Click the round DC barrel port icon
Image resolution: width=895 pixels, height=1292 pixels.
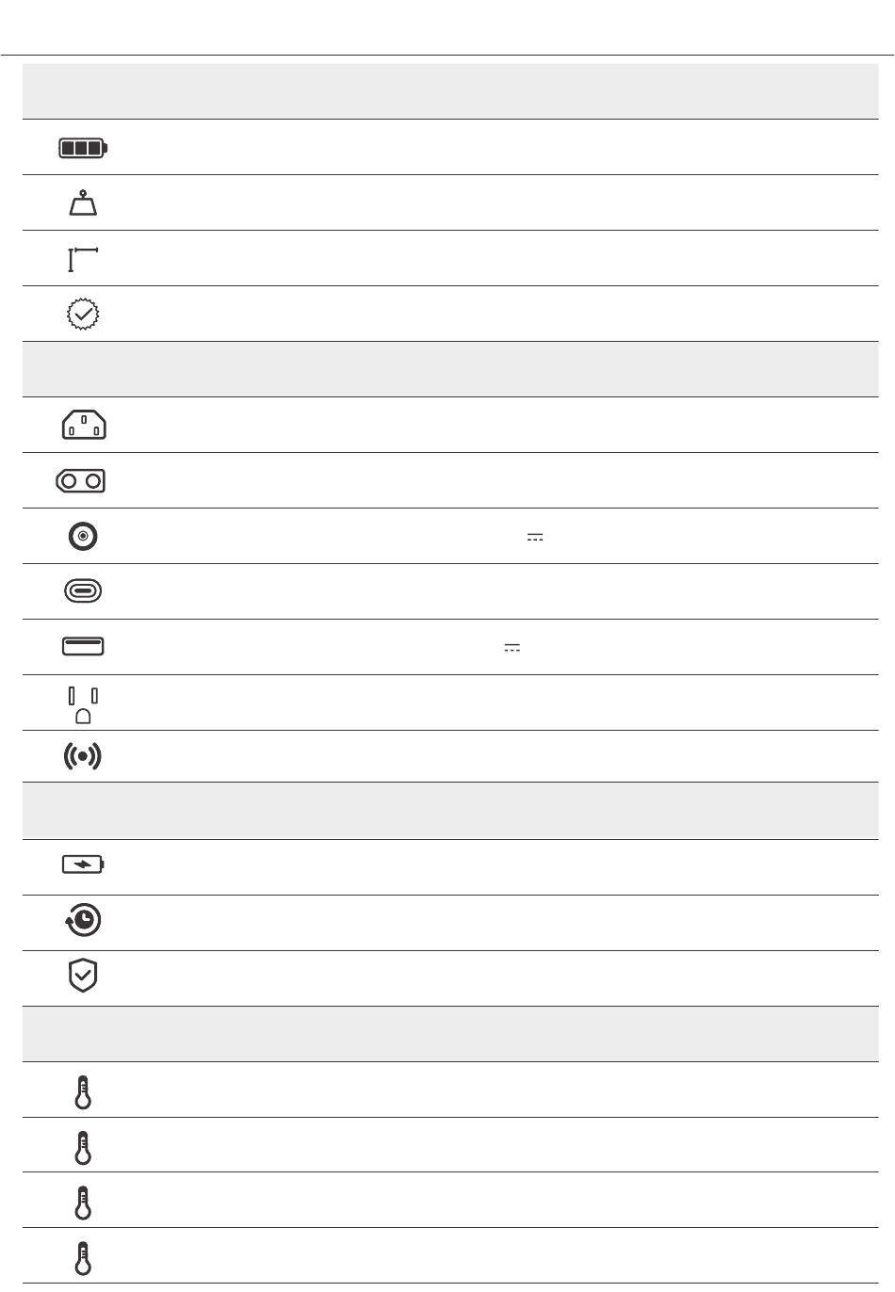click(x=84, y=536)
